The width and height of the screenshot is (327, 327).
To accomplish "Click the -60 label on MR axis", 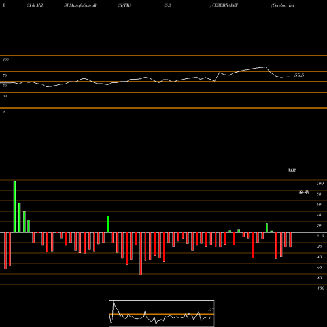I will (x=319, y=267).
